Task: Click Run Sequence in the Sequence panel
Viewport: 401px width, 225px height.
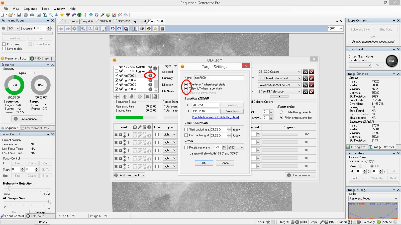Action: tap(27, 119)
